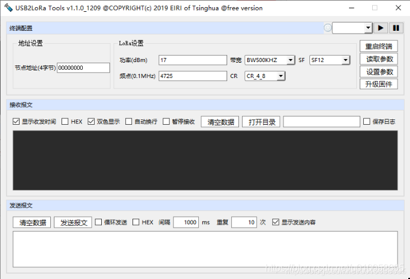This screenshot has height=279, width=410.
Task: Click the 重启终端 restart terminal button
Action: 379,46
